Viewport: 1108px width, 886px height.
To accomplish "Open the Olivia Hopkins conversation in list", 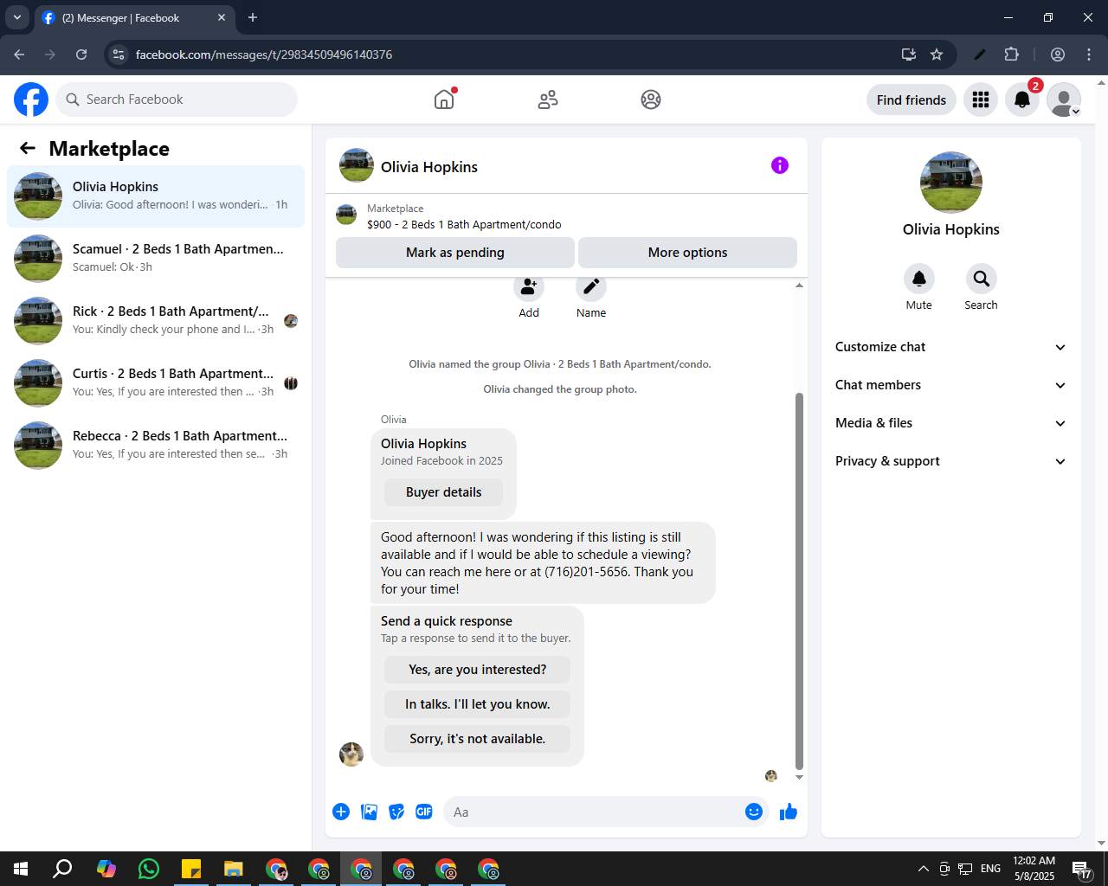I will point(156,196).
